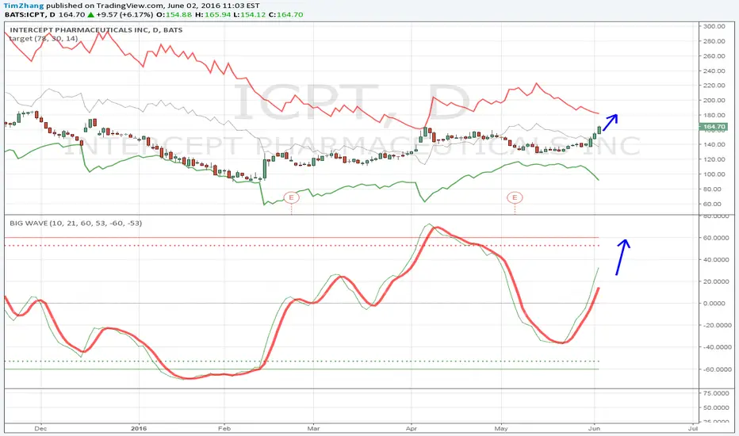The height and width of the screenshot is (436, 739).
Task: Click INTERCEPT PHARMACEUTICALS INC, D, BATS title
Action: click(96, 29)
